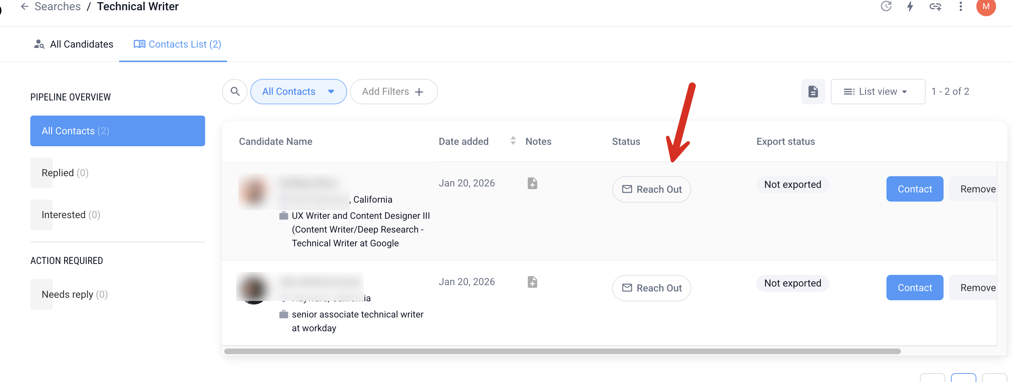The image size is (1013, 382).
Task: Click Contact for the Workday writer
Action: [914, 288]
